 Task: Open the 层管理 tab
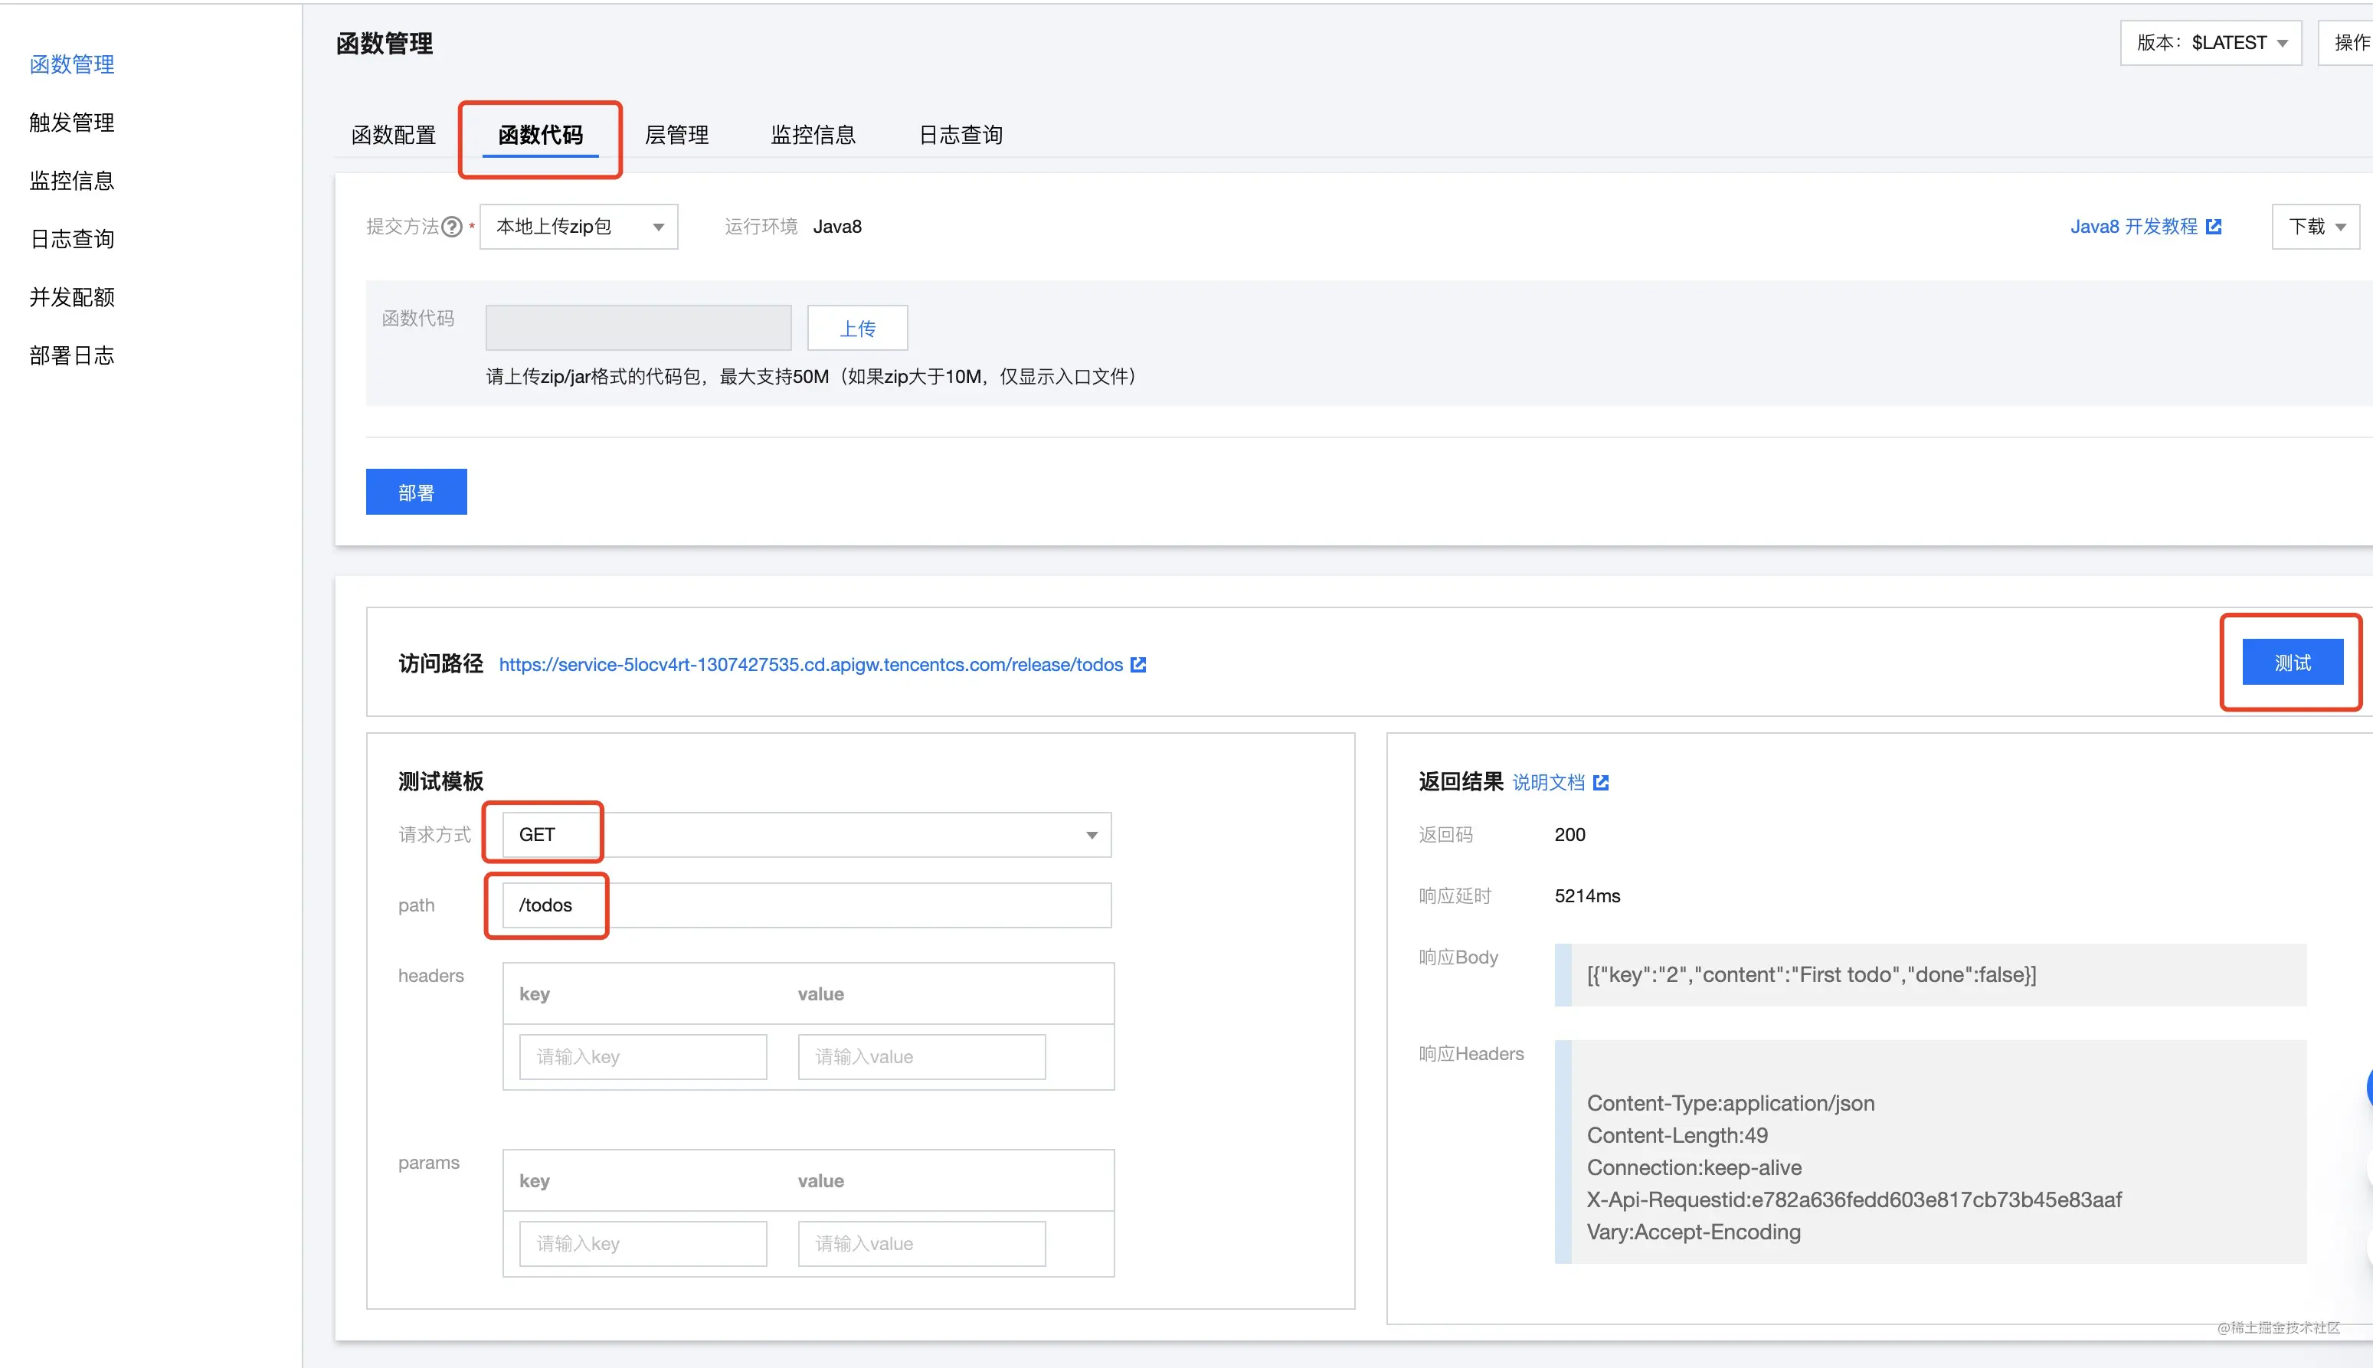[676, 134]
